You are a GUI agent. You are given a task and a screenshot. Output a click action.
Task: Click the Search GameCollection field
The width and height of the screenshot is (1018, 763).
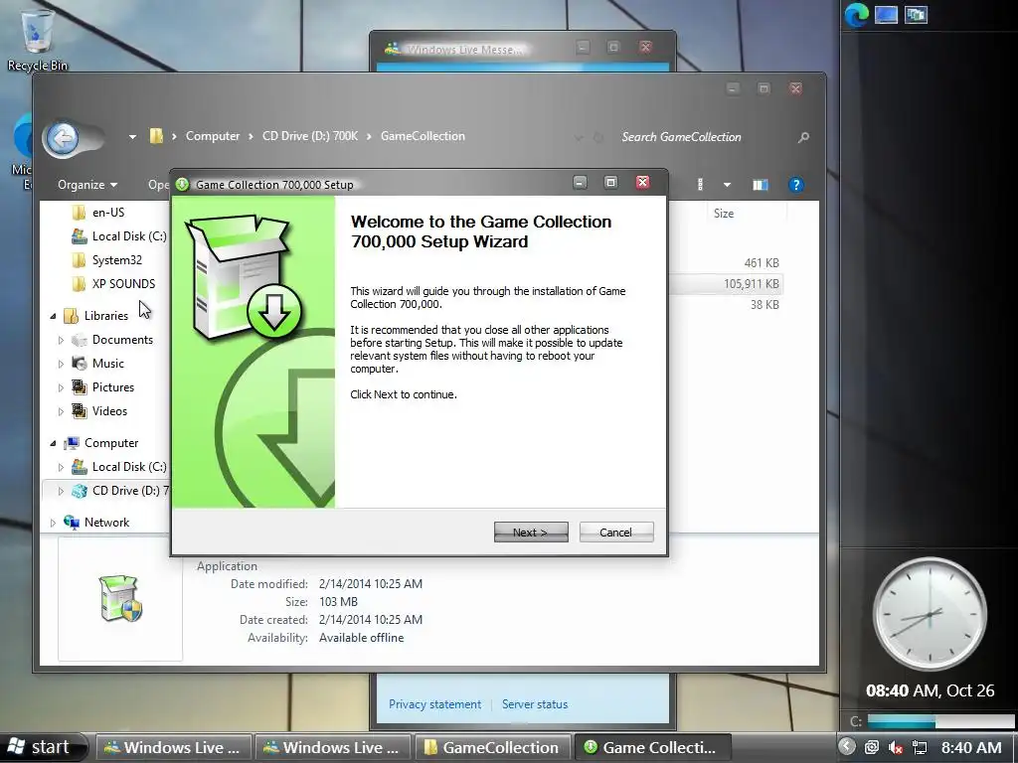pos(705,137)
